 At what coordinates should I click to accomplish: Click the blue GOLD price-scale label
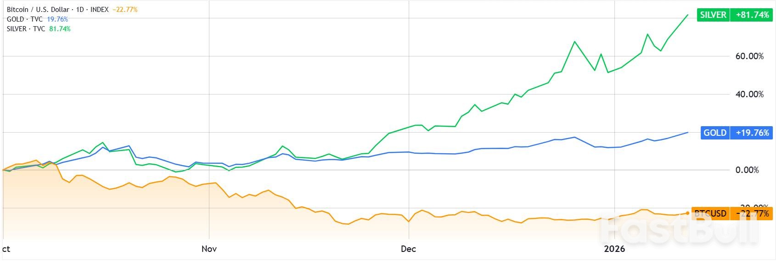coord(715,133)
